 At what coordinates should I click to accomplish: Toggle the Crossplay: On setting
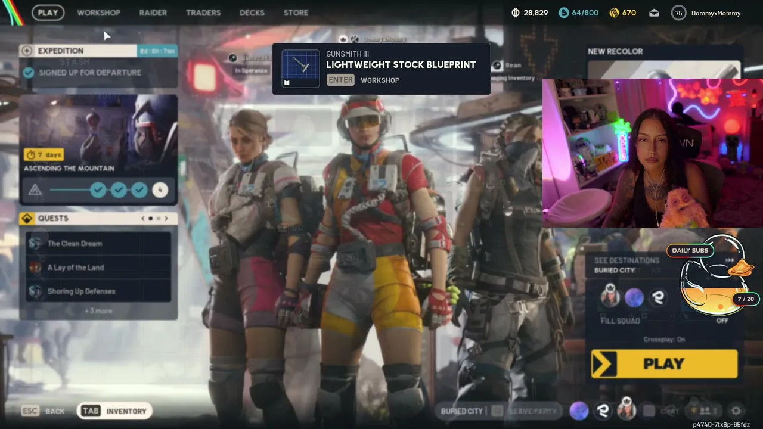point(664,340)
